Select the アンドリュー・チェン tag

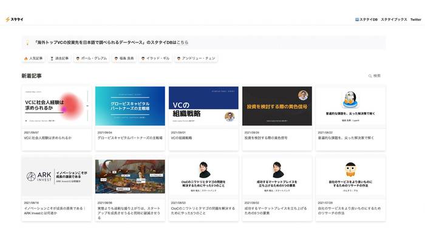(x=196, y=58)
